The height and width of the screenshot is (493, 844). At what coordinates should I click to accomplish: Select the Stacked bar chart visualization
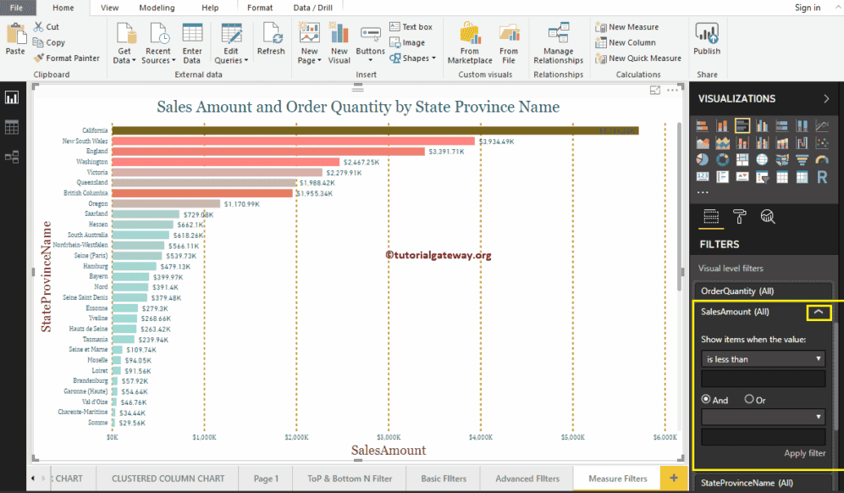703,126
